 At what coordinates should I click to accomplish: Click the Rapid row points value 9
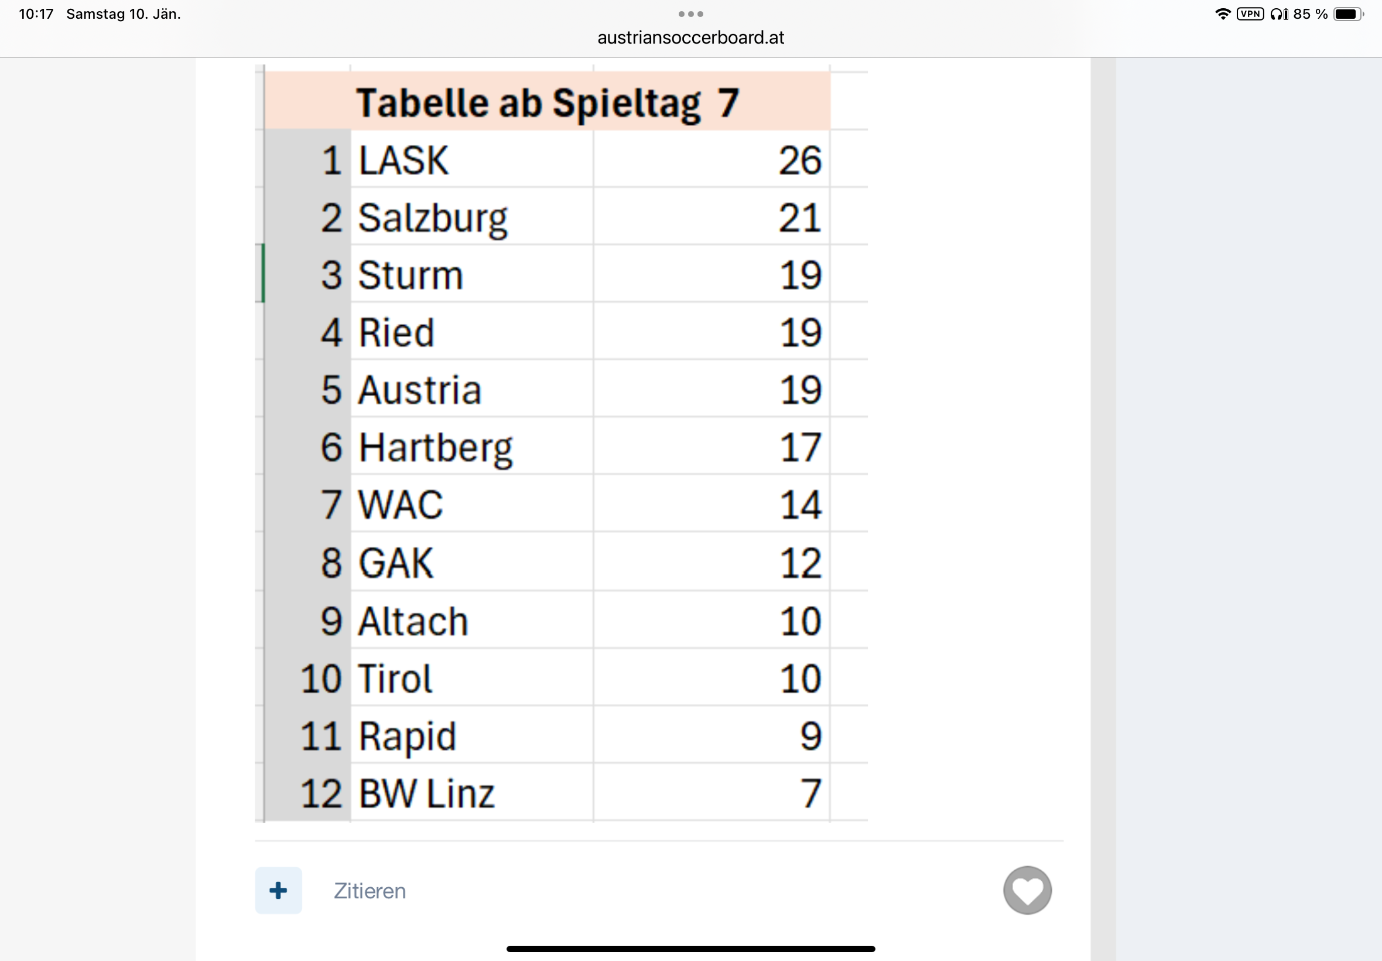810,736
